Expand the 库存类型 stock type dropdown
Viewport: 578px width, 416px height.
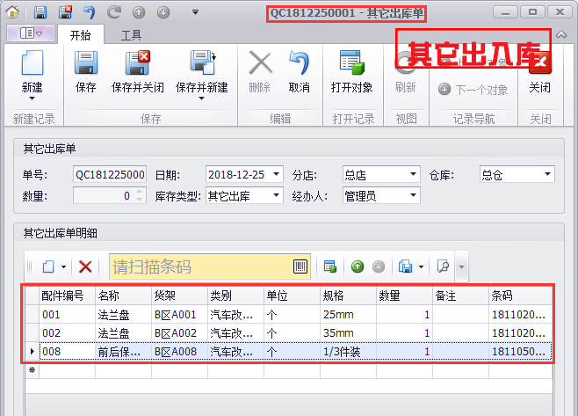(x=277, y=195)
